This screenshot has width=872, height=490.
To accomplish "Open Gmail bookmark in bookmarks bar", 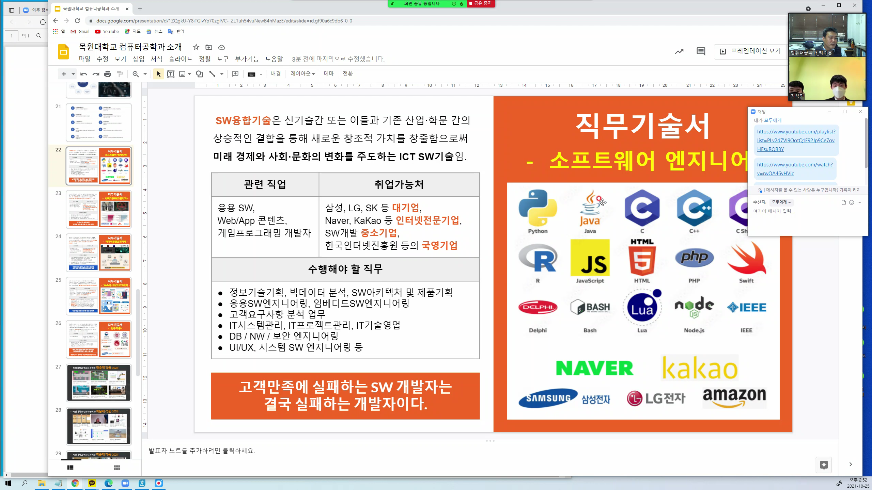I will [80, 31].
